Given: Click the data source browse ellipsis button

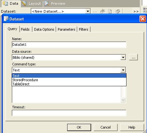Looking at the screenshot, I should point(133,57).
